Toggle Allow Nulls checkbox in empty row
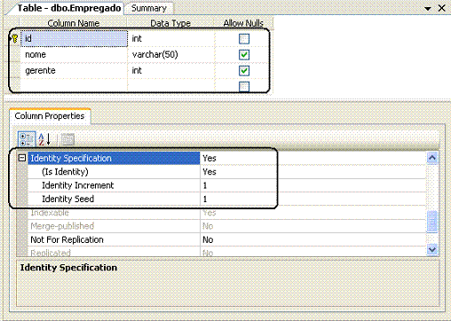451x321 pixels. click(244, 87)
